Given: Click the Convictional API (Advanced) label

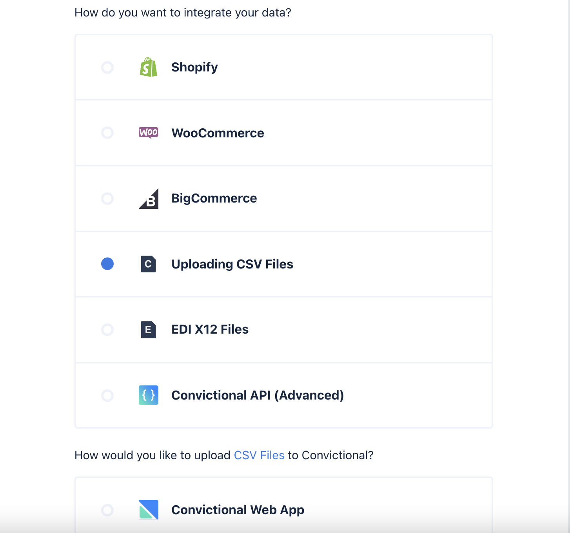Looking at the screenshot, I should (257, 395).
